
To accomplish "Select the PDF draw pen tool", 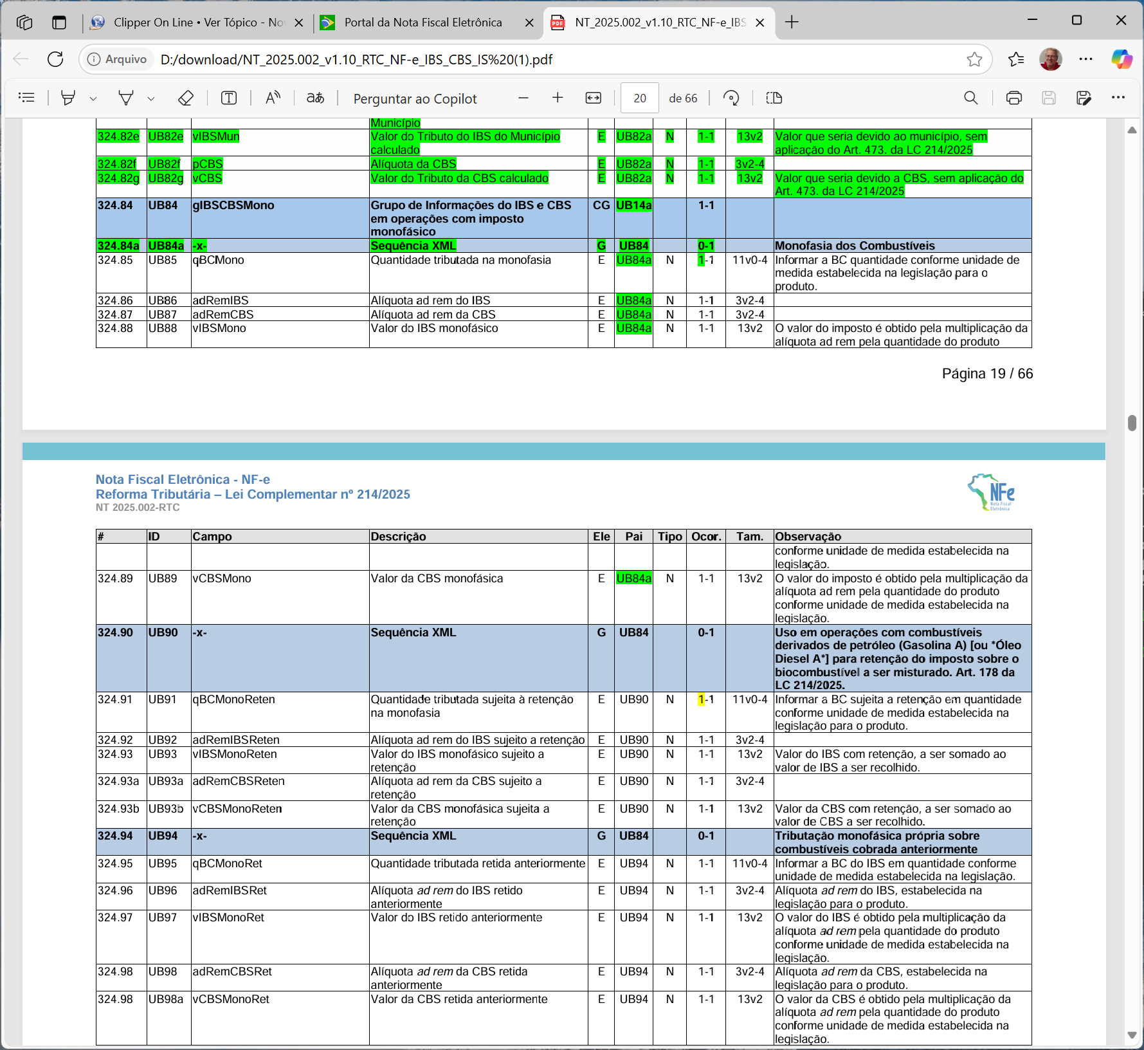I will pos(126,98).
